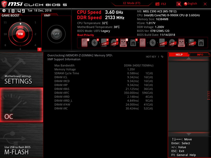Viewport: 211px width, 158px height.
Task: Click the XMP Support Information heading
Action: 64,59
